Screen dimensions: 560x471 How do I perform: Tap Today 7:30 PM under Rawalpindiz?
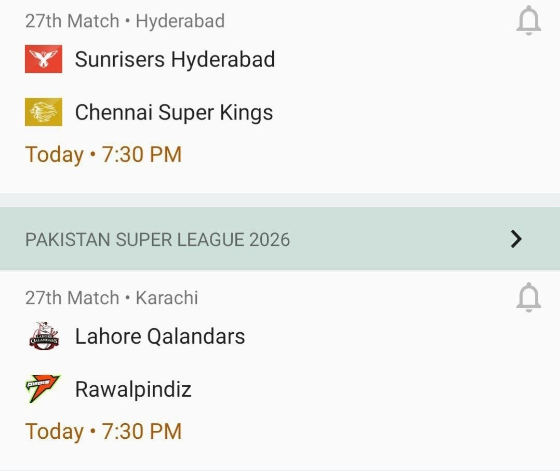[104, 431]
